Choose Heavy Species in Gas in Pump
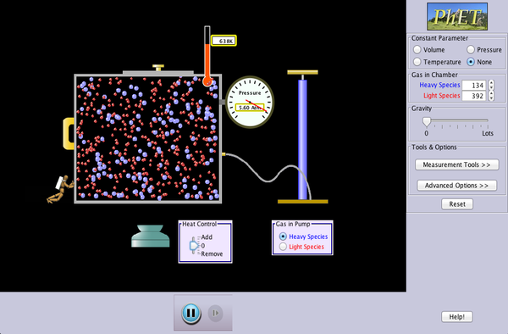 pyautogui.click(x=283, y=237)
